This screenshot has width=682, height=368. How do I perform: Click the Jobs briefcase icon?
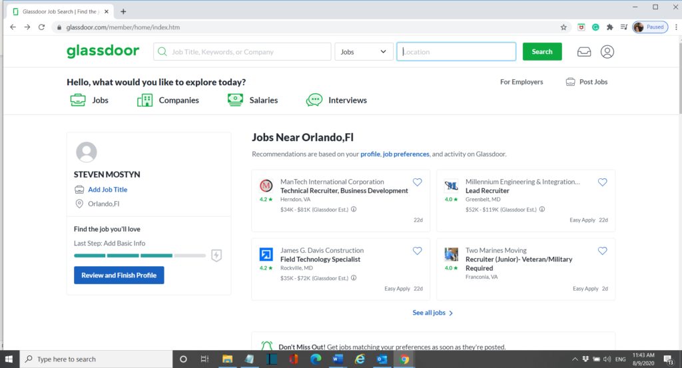click(x=78, y=100)
